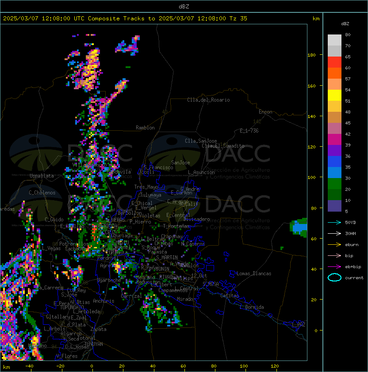The height and width of the screenshot is (372, 368).
Task: Click the cyan current ellipse legend icon
Action: click(334, 277)
